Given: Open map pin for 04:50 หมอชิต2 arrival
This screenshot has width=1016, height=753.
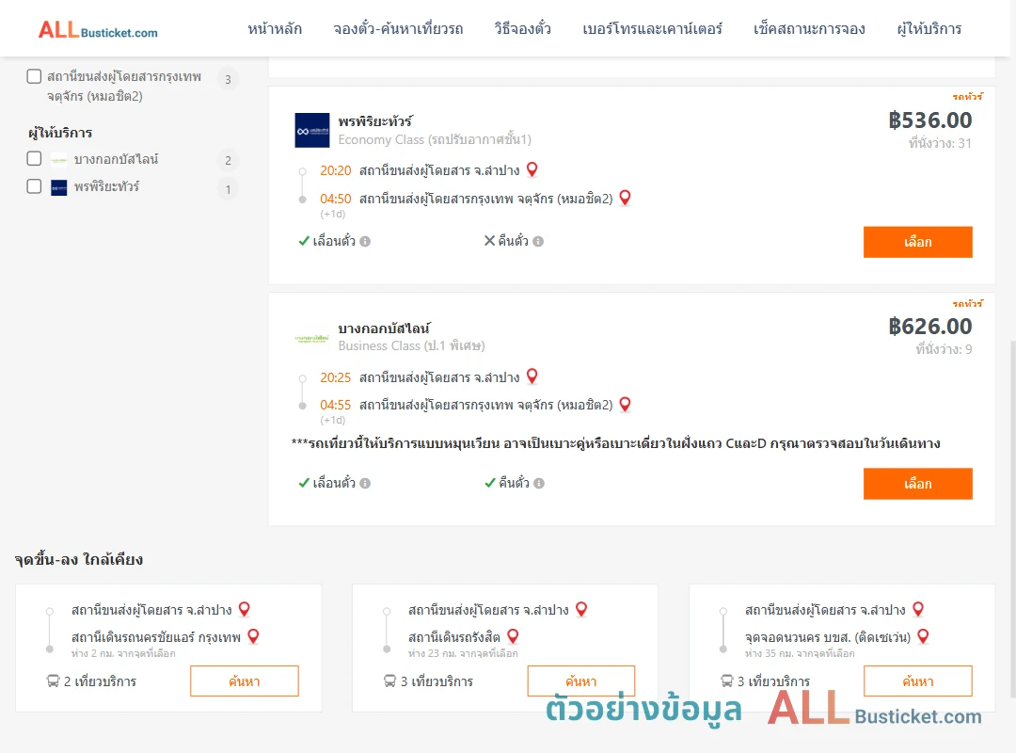Looking at the screenshot, I should point(625,198).
